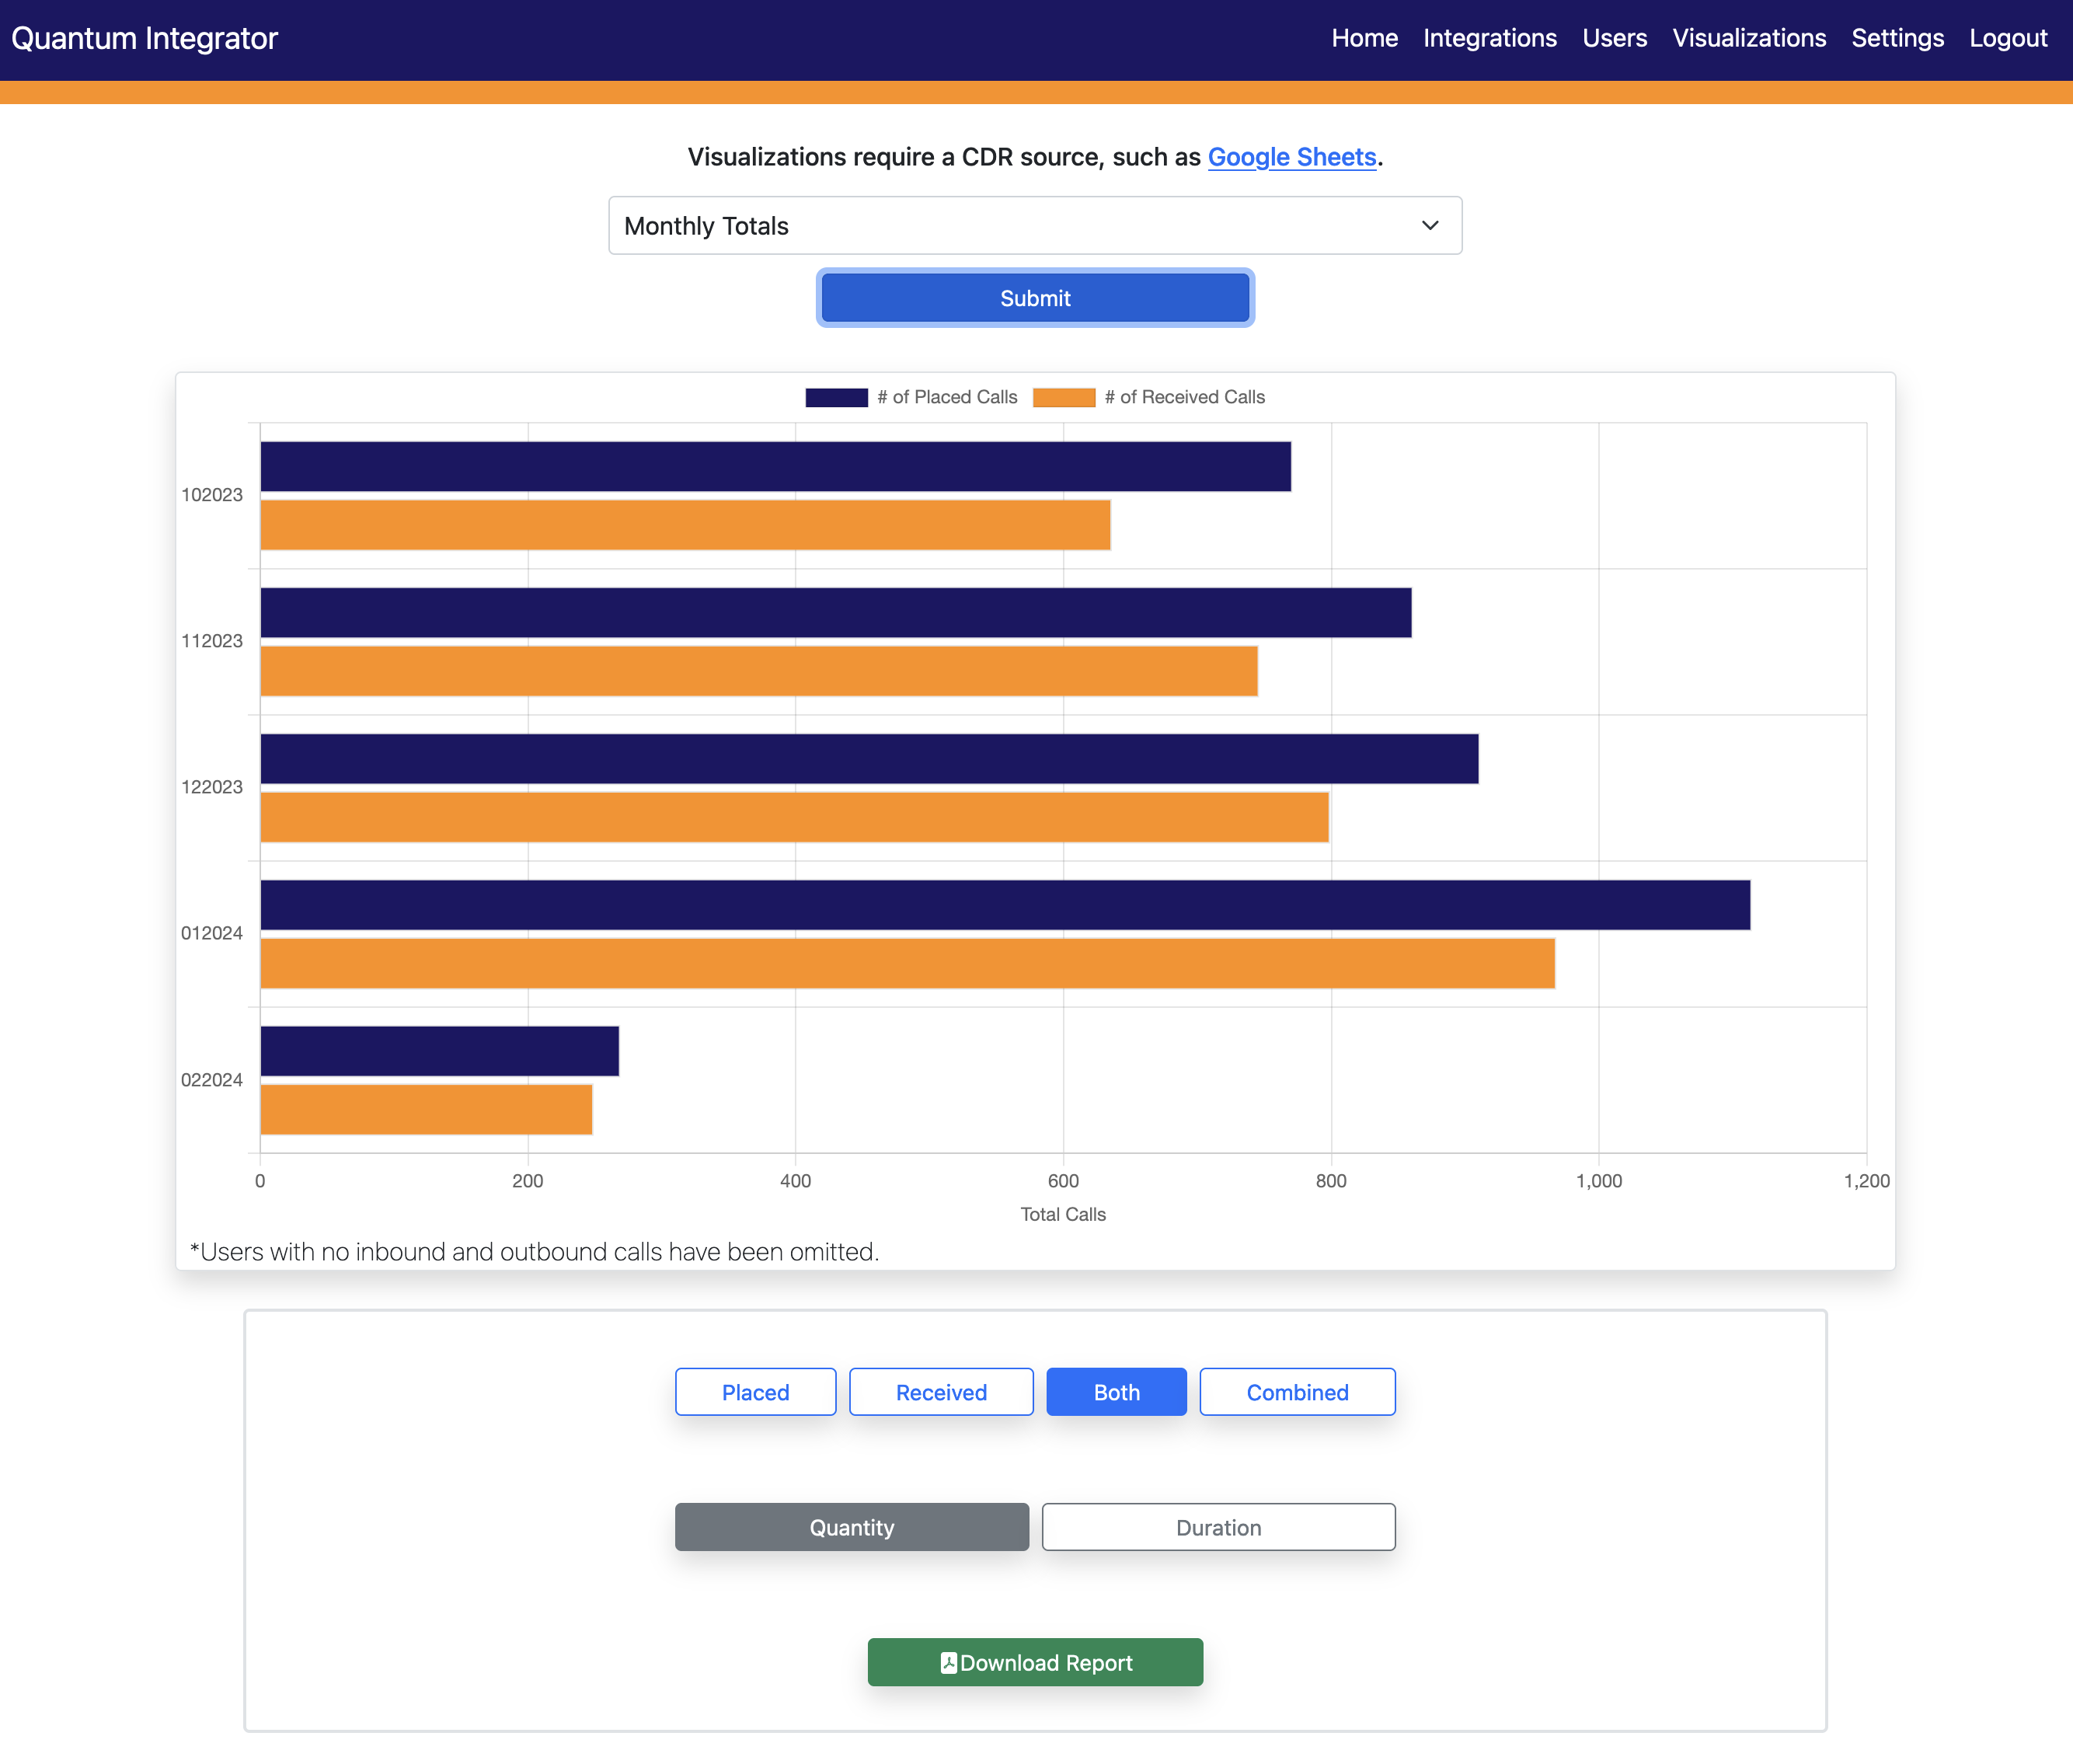Screen dimensions: 2073x1764
Task: Open the Settings nav link
Action: tap(1897, 38)
